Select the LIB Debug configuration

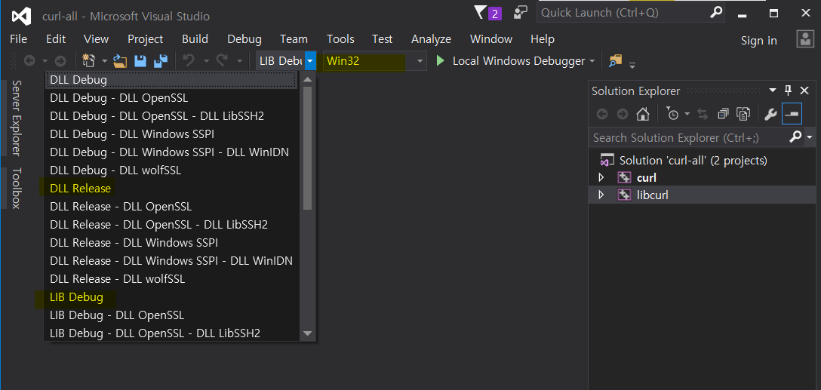coord(172,297)
